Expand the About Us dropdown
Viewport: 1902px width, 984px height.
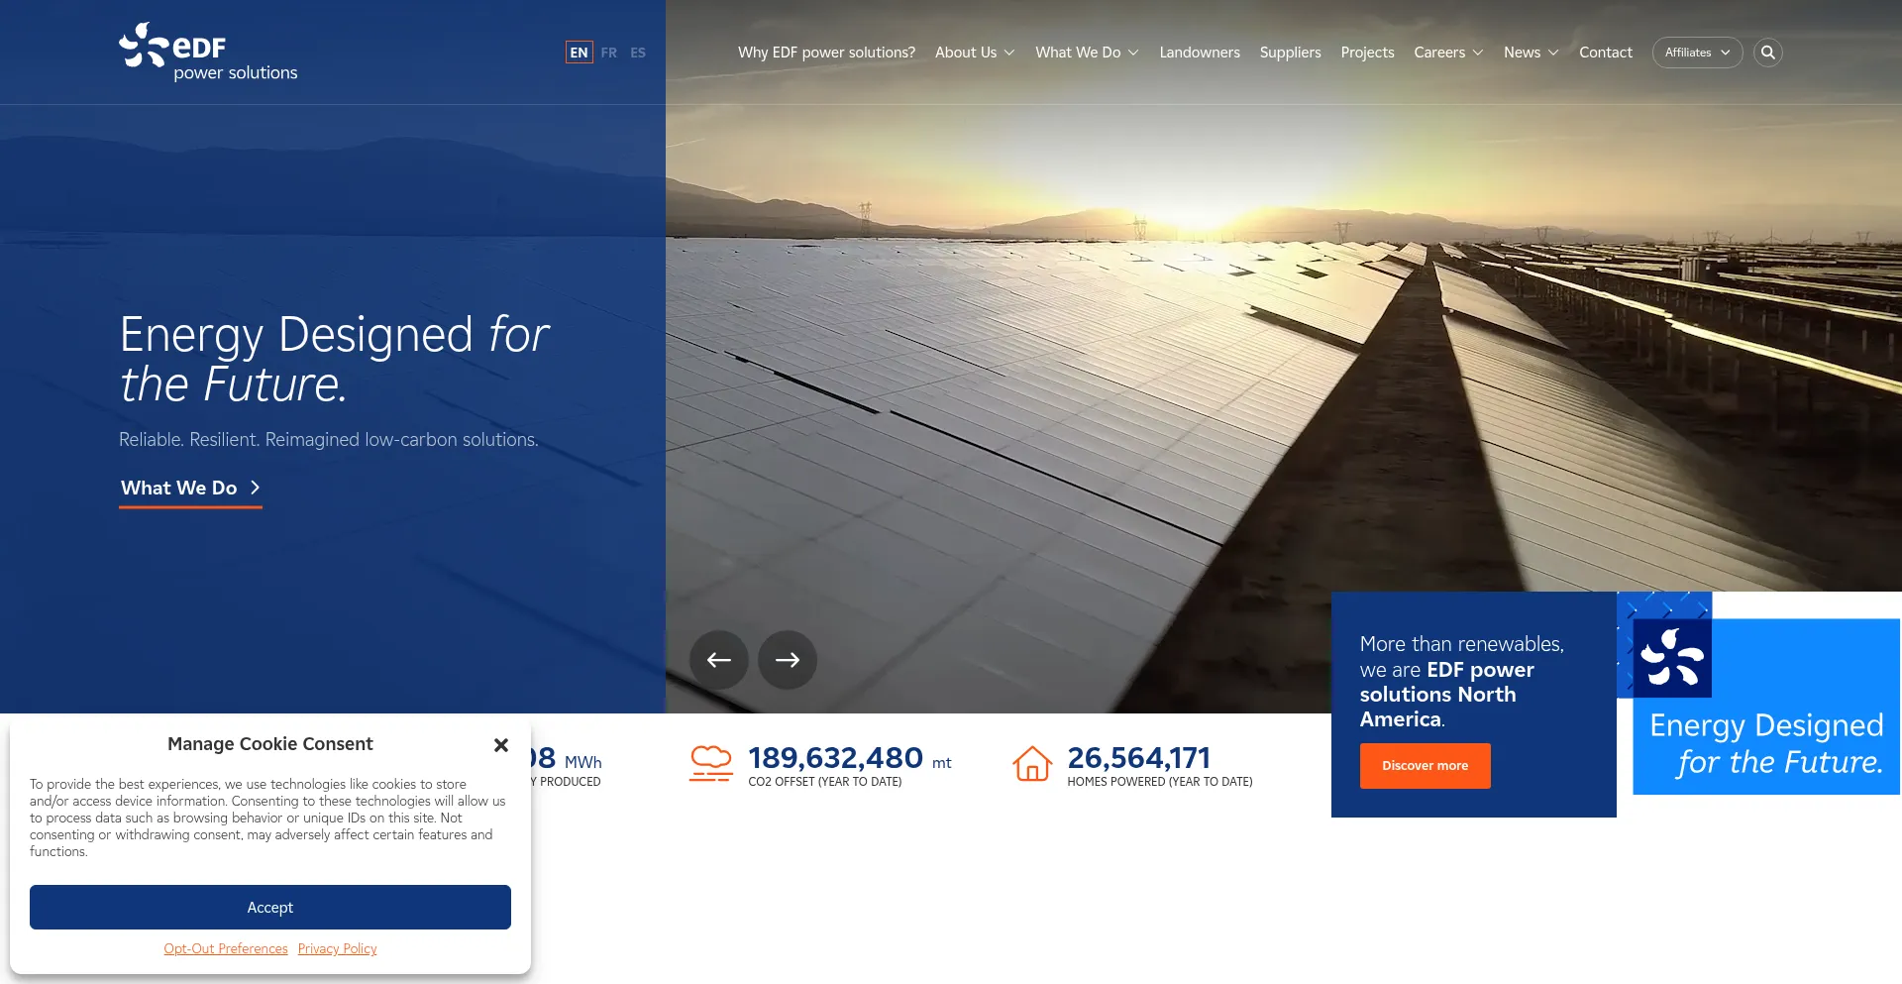coord(974,53)
